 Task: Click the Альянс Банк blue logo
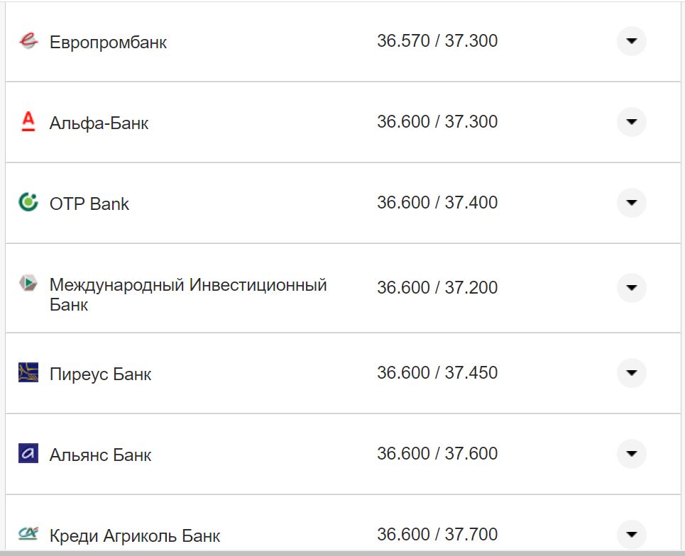(26, 454)
